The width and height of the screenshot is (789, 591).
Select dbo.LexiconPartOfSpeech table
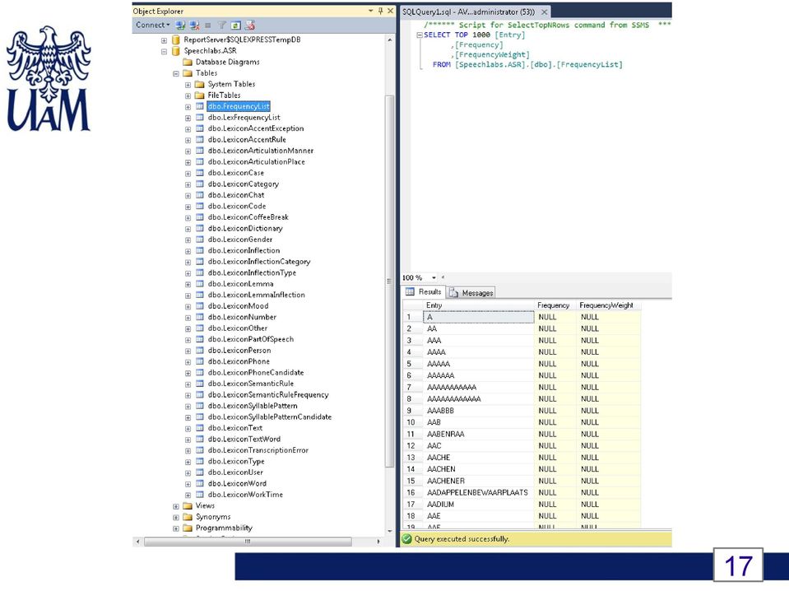pos(251,339)
